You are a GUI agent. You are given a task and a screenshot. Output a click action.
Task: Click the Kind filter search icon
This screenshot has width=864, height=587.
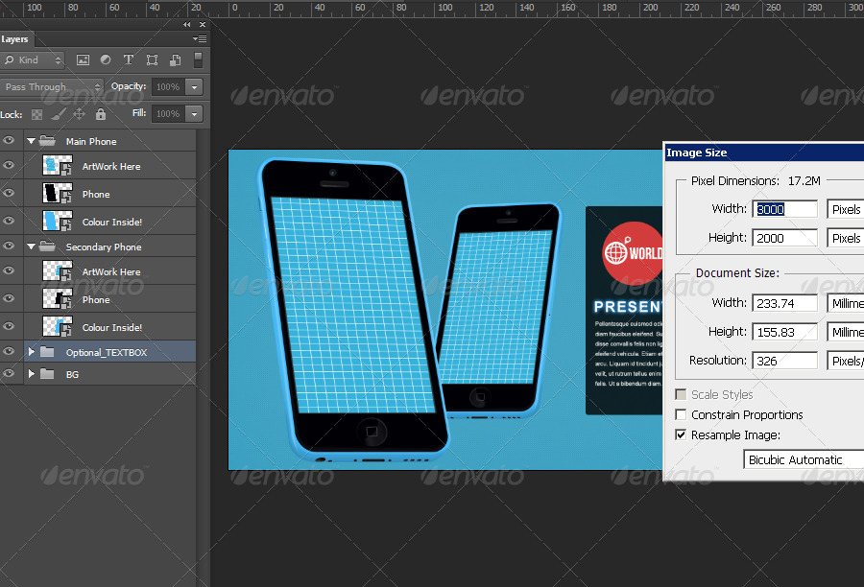click(10, 59)
